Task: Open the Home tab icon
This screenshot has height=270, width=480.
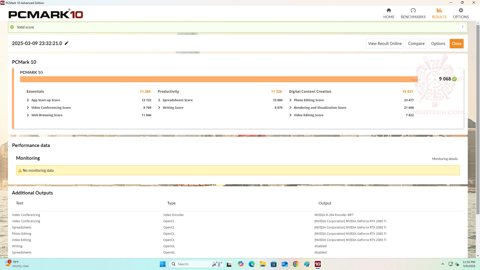Action: (x=388, y=10)
